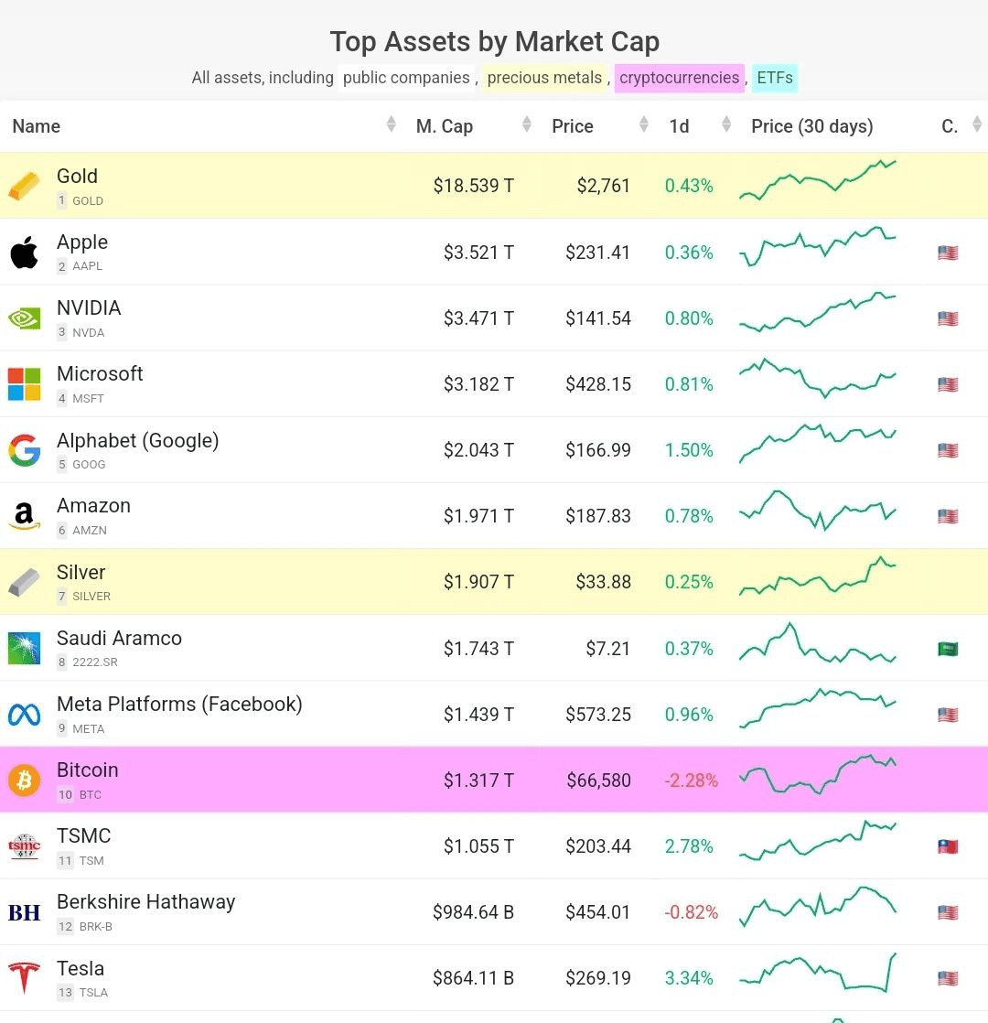Sort by M. Cap column arrows
Viewport: 988px width, 1023px height.
(x=526, y=124)
